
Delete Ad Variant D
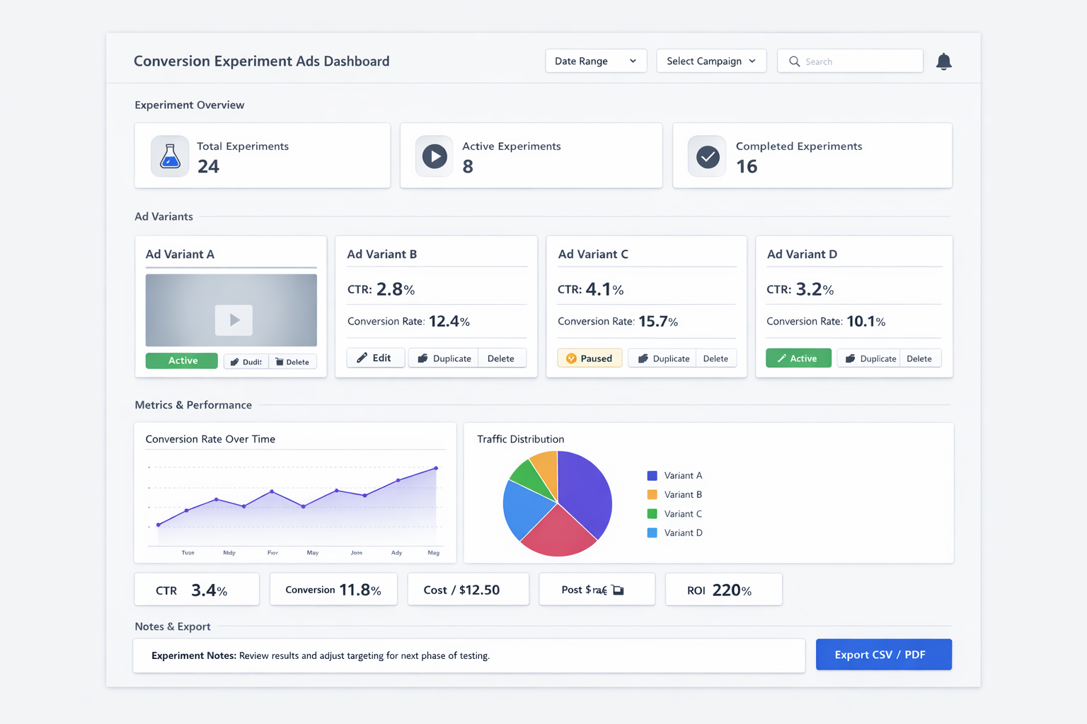(919, 358)
